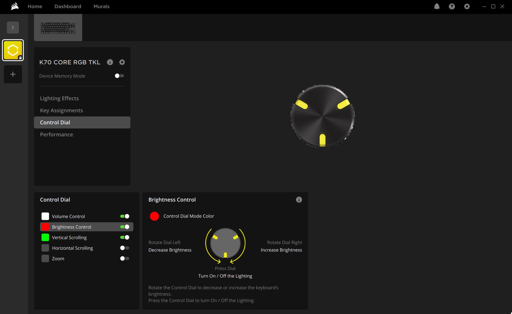512x314 pixels.
Task: Disable Volume Control dial mode
Action: 125,216
